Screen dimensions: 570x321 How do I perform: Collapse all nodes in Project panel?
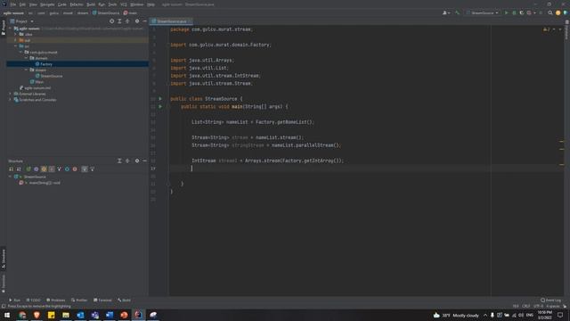coord(127,21)
